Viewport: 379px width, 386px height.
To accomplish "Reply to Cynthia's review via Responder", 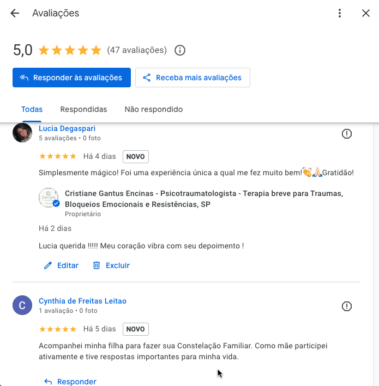I will point(70,381).
